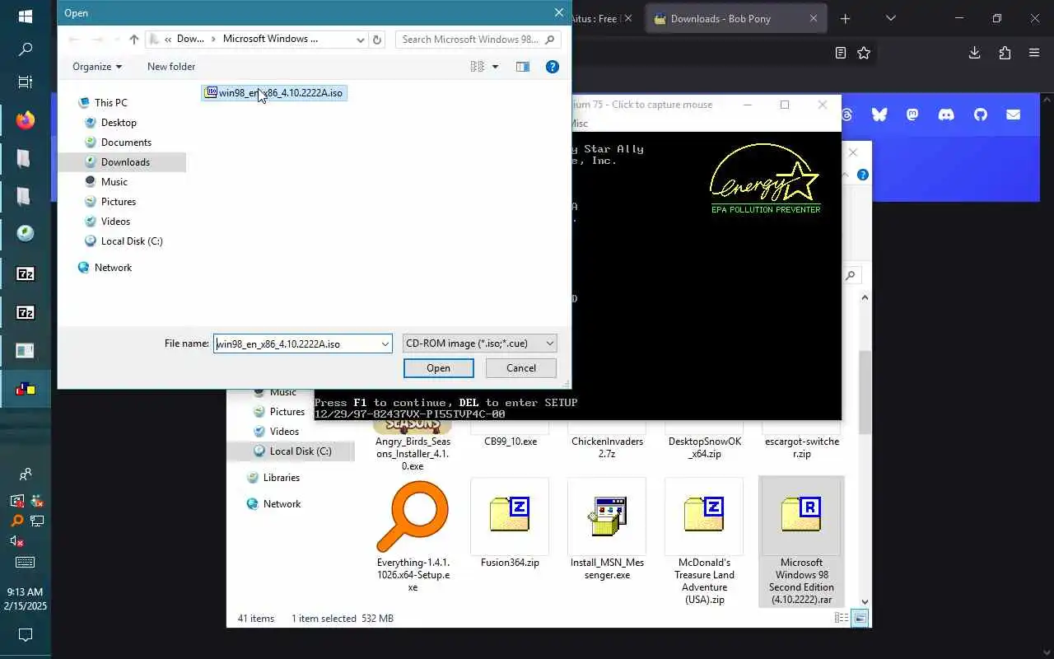
Task: Open the Discord link on website
Action: (946, 115)
